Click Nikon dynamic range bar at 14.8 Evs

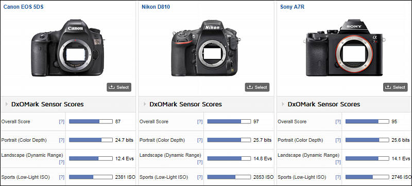point(229,158)
